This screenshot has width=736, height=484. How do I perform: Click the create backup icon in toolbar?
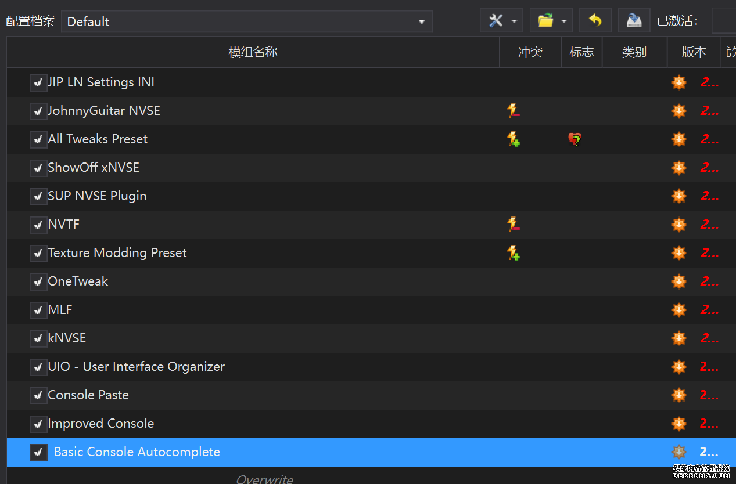[x=634, y=21]
